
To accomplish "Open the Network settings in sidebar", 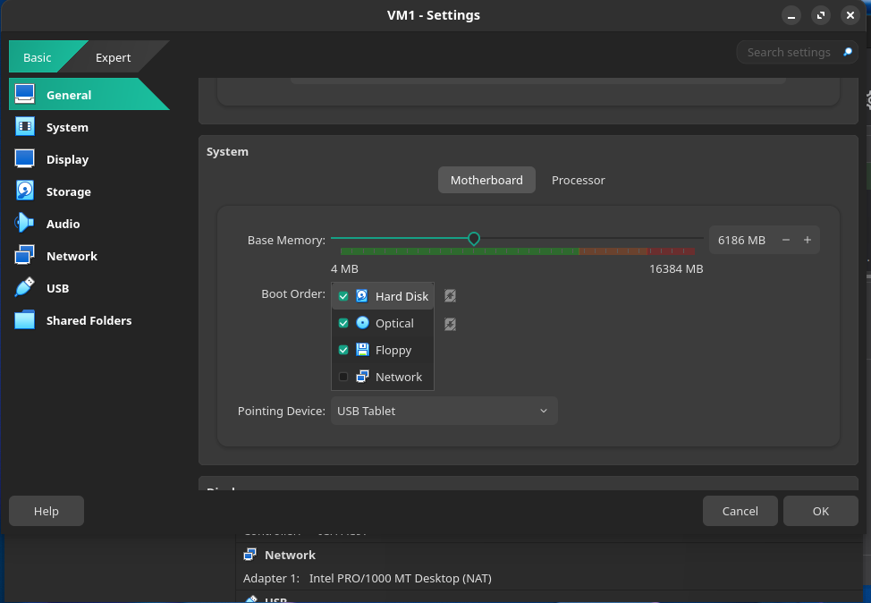I will coord(72,256).
